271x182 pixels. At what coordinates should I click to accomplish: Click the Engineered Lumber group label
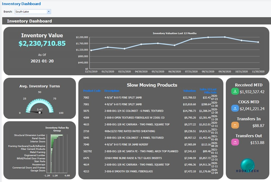pyautogui.click(x=35, y=155)
